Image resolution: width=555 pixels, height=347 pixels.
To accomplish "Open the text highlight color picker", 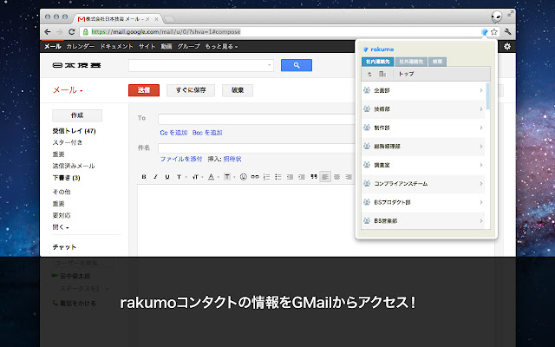I will (229, 177).
